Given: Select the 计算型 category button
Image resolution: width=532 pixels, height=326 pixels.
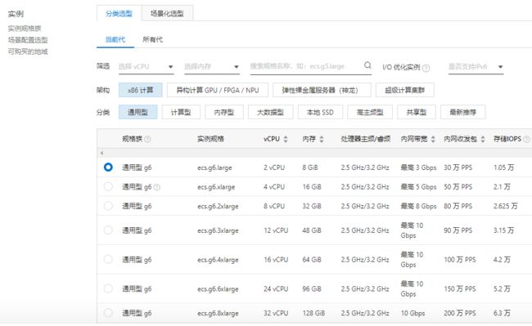Looking at the screenshot, I should [x=181, y=112].
